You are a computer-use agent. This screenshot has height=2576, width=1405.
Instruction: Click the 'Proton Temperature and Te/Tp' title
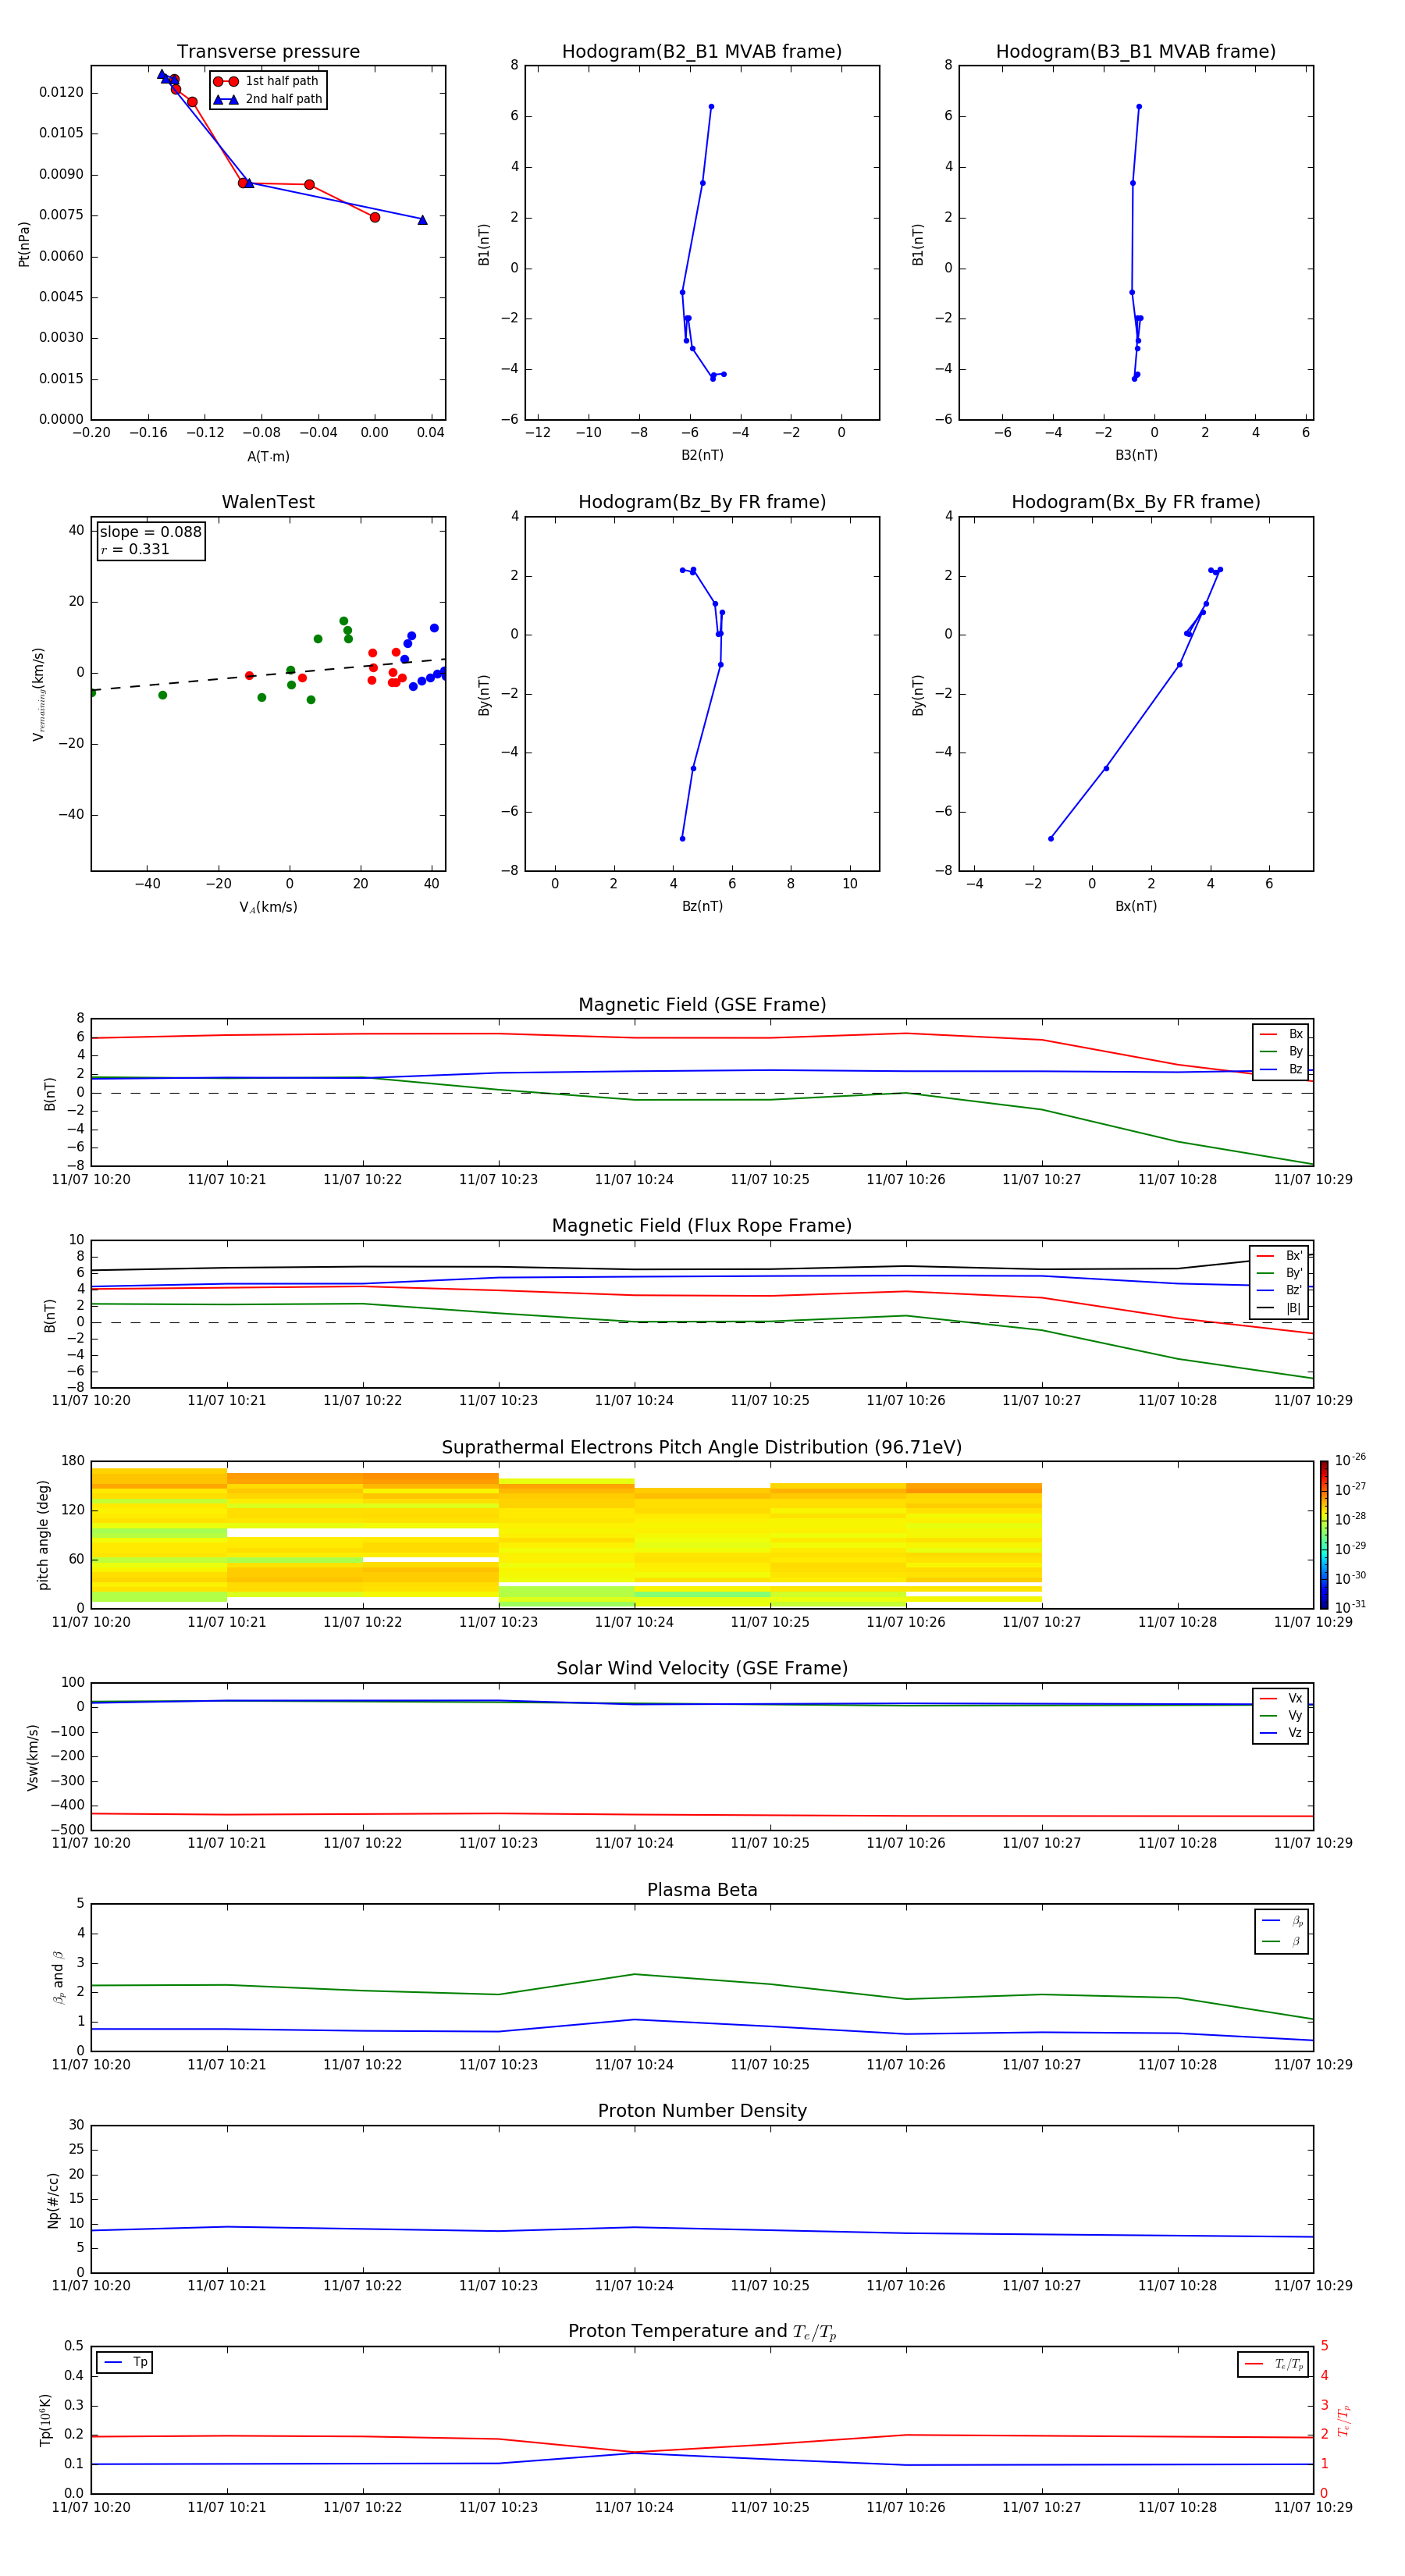coord(702,2332)
